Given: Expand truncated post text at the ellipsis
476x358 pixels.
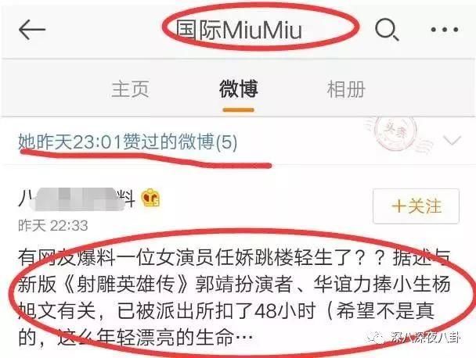Looking at the screenshot, I should coord(244,336).
